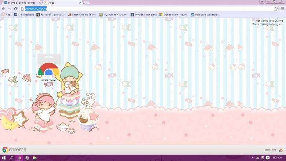Viewport: 286px width, 161px height.
Task: Open the Facebook Covers bookmark
Action: [50, 15]
